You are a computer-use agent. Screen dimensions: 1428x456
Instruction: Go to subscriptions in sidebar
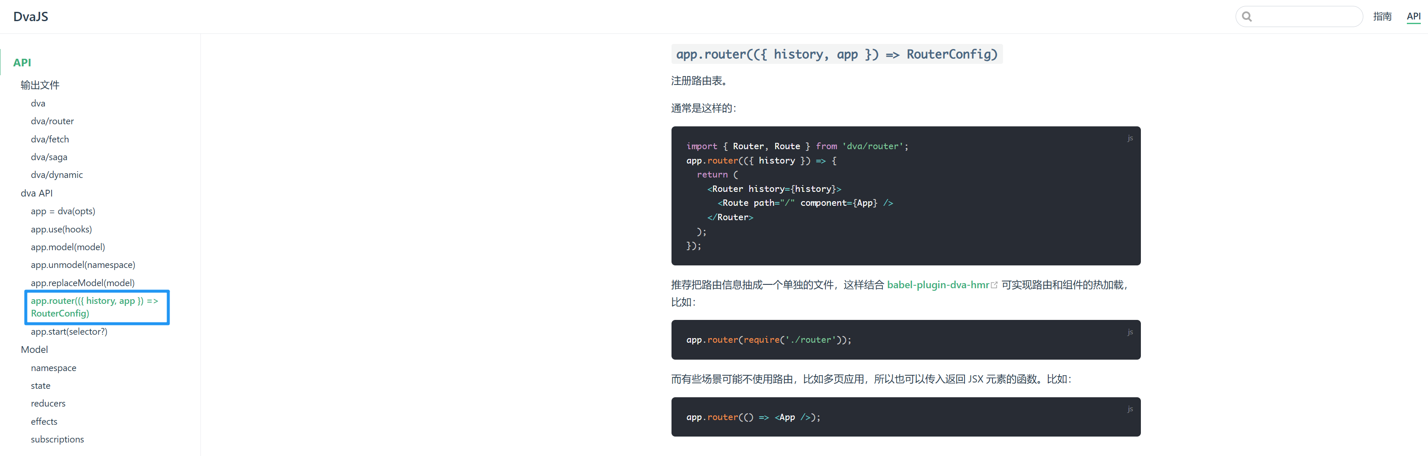tap(58, 440)
